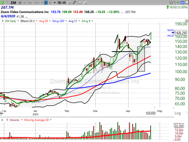This screenshot has height=142, width=189.
Task: Open the ZM Daily dropdown
Action: click(18, 21)
